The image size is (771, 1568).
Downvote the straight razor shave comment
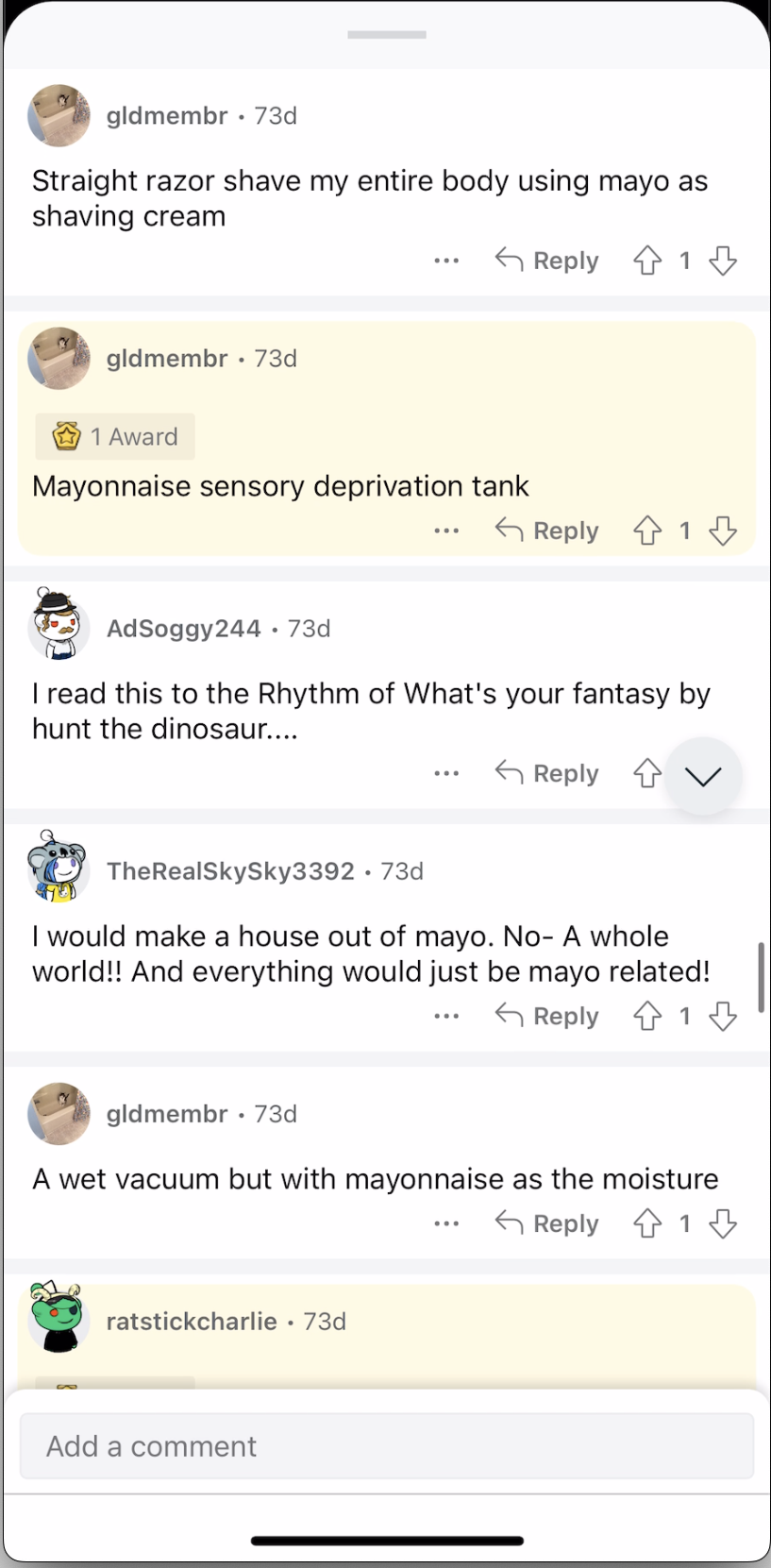click(723, 261)
